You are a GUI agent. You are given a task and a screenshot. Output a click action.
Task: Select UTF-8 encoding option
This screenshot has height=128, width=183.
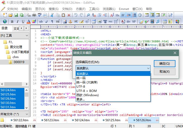[113, 87]
